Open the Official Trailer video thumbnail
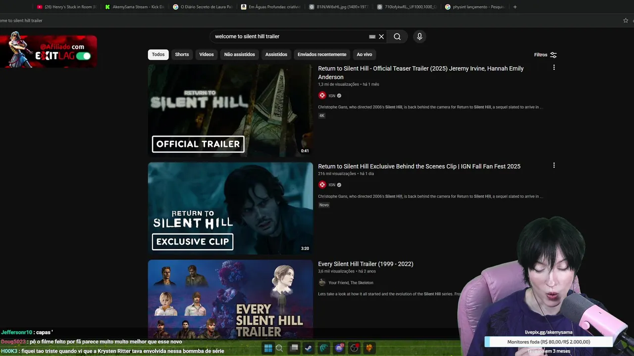The image size is (634, 356). [230, 111]
